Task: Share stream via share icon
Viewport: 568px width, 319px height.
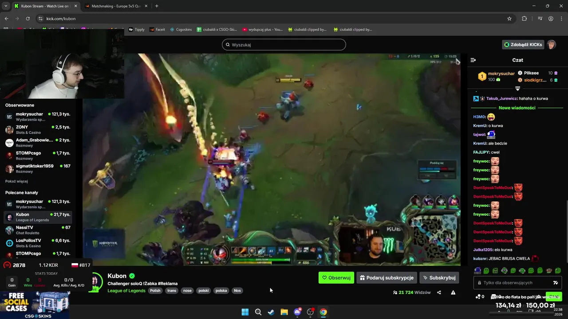Action: [439, 292]
